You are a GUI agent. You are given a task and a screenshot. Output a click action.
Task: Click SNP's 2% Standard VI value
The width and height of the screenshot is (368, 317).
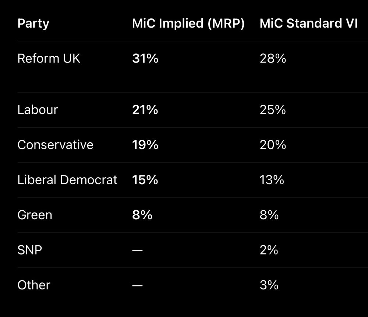point(269,250)
